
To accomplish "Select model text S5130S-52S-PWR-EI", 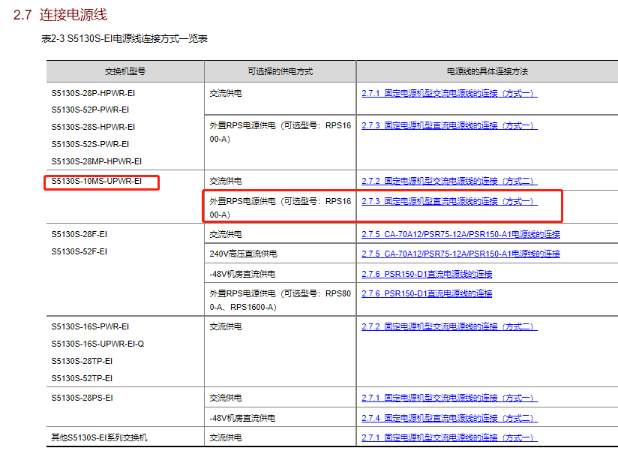I will tap(90, 145).
